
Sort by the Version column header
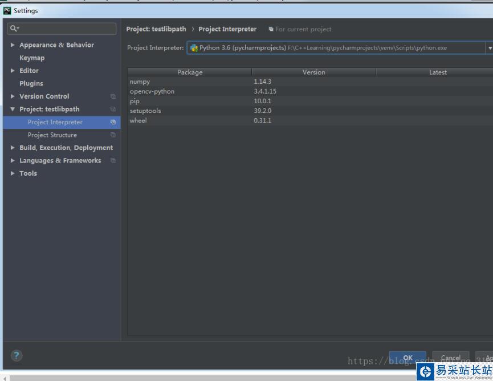(314, 72)
